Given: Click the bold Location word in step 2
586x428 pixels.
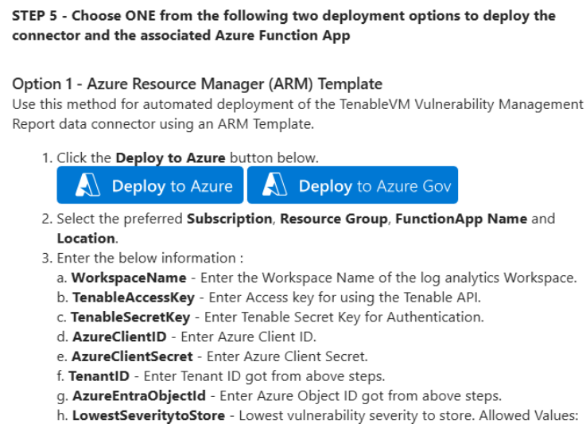Looking at the screenshot, I should (x=85, y=238).
